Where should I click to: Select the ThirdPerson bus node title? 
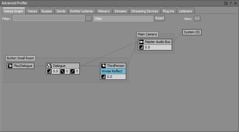pos(113,66)
